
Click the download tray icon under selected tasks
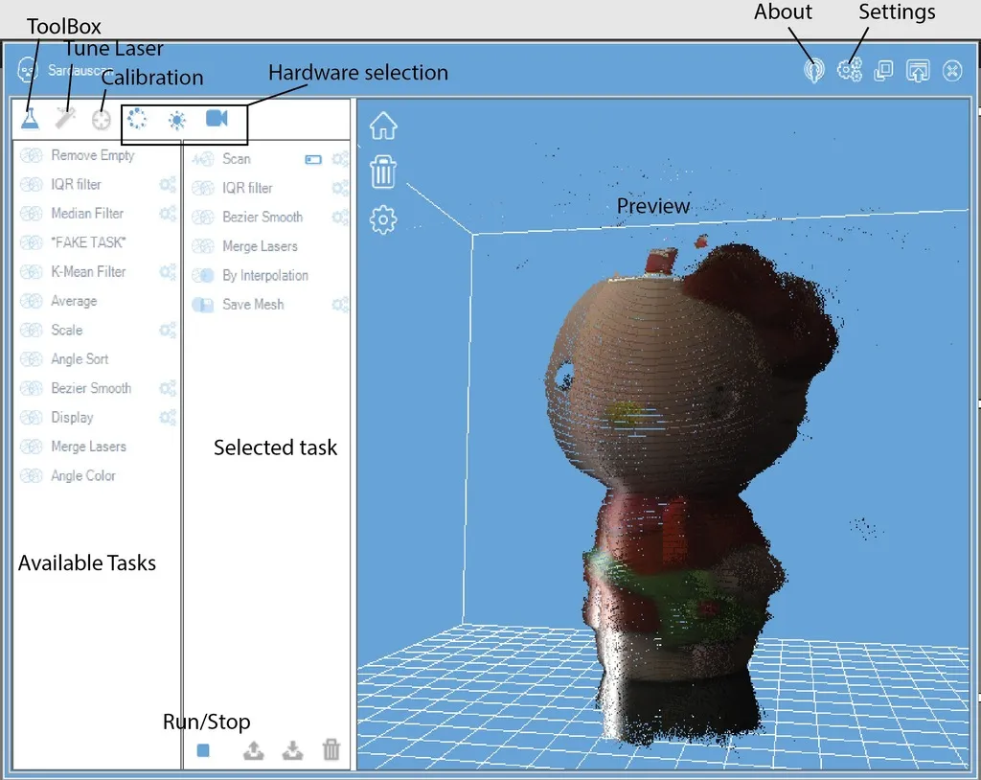tap(292, 750)
